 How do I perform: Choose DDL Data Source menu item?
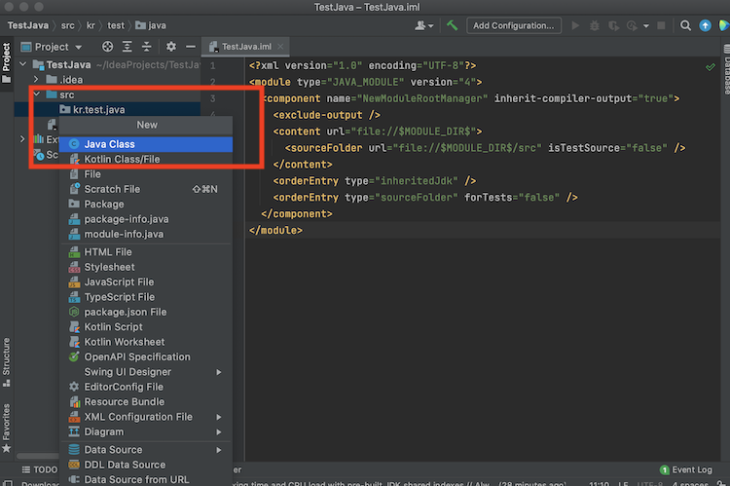pos(146,465)
